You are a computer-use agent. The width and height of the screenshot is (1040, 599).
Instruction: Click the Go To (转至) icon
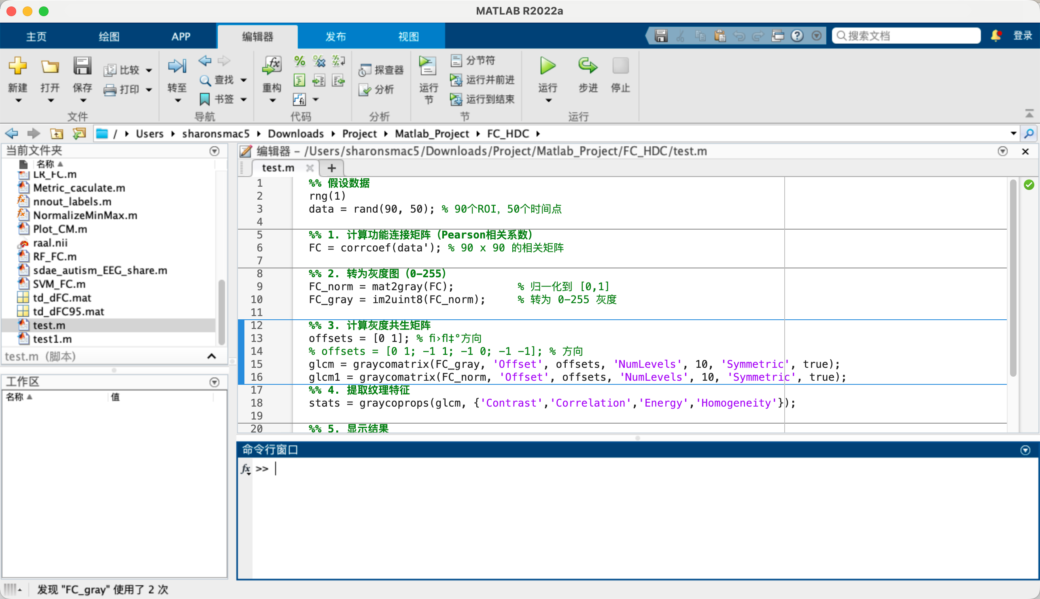tap(177, 66)
